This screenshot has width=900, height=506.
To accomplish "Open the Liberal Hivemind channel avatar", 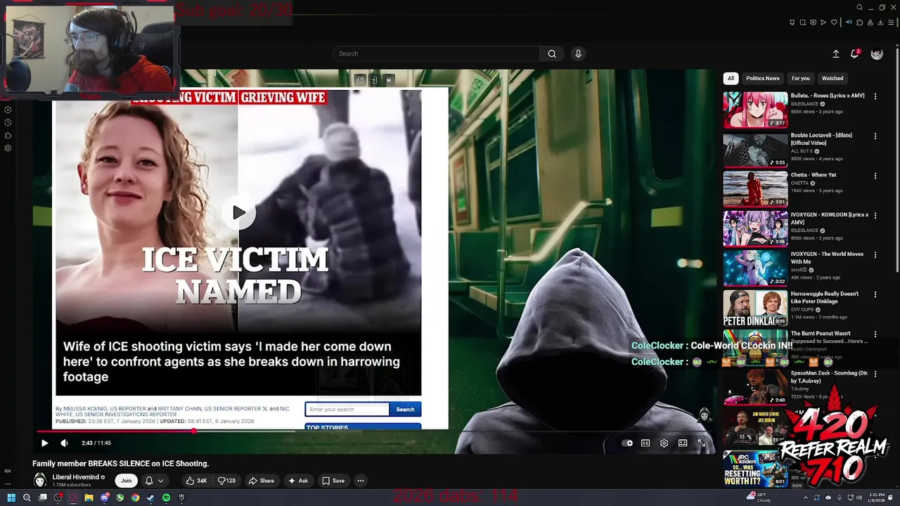I will [x=40, y=481].
